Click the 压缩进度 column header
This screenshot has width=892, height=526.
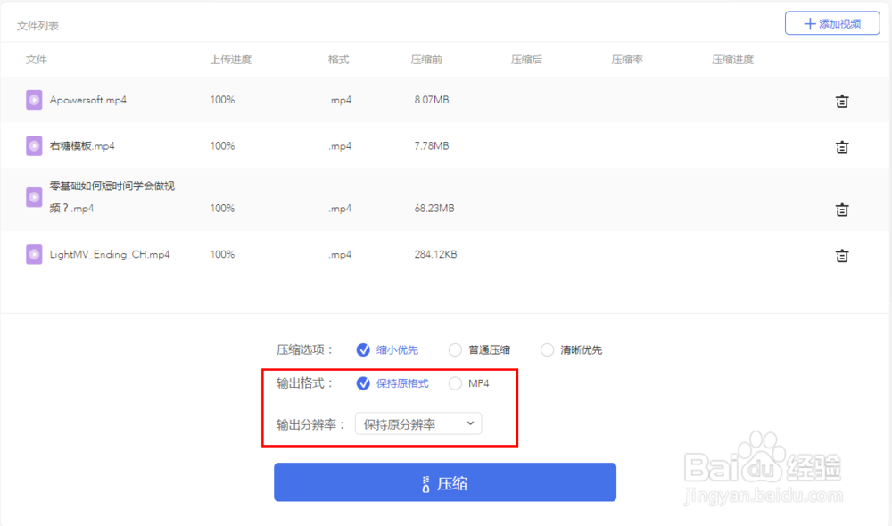732,60
